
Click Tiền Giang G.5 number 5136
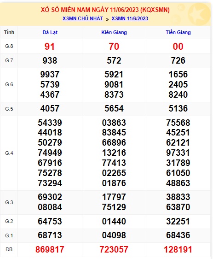178,108
